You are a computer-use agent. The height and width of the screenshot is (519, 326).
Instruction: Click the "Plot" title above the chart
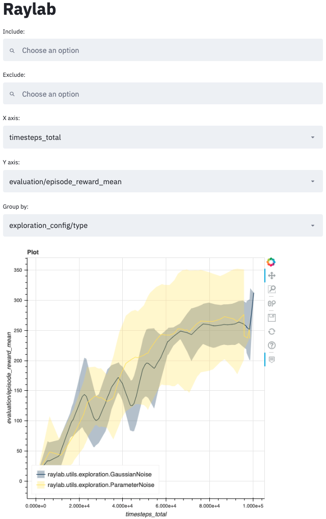point(33,252)
